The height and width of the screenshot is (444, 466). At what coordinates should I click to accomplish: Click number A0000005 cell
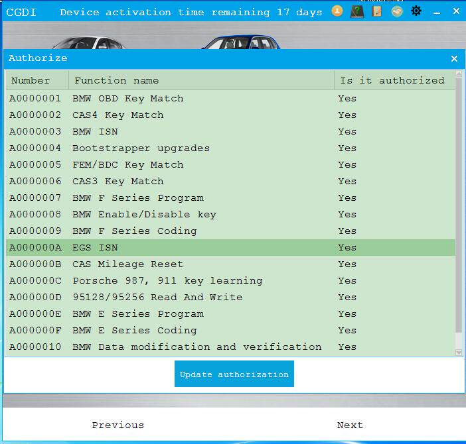[x=35, y=165]
